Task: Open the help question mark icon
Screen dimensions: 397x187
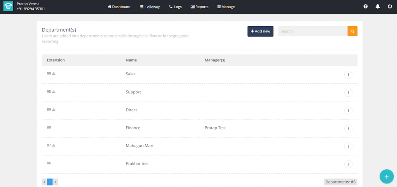Action: tap(365, 7)
